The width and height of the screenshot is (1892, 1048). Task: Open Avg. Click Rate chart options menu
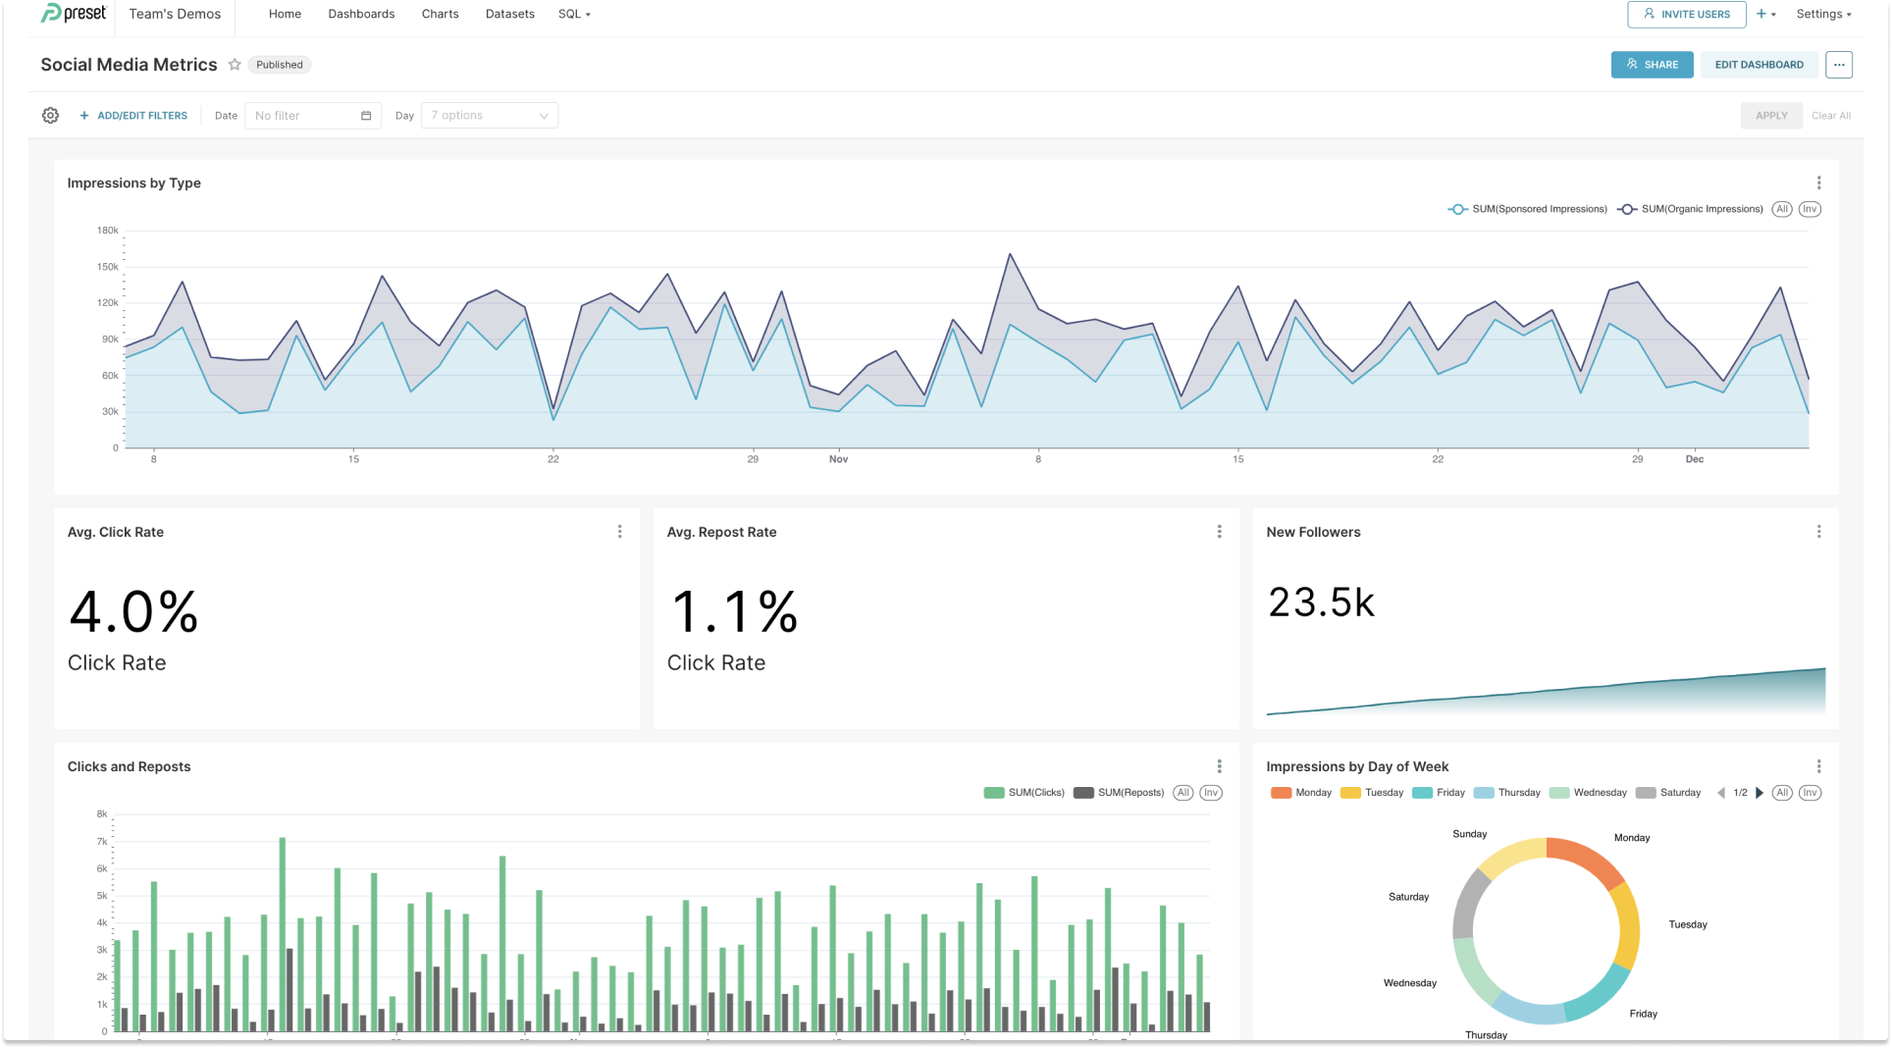(x=619, y=532)
